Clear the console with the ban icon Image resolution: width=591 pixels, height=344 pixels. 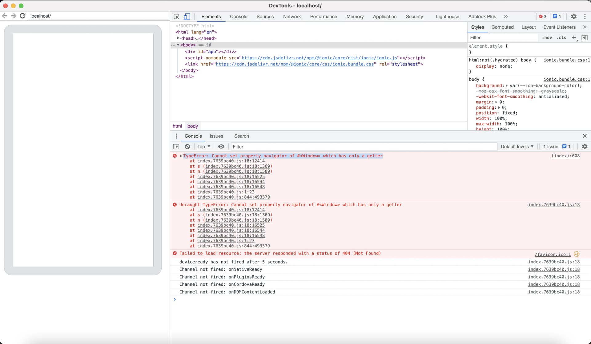click(187, 147)
